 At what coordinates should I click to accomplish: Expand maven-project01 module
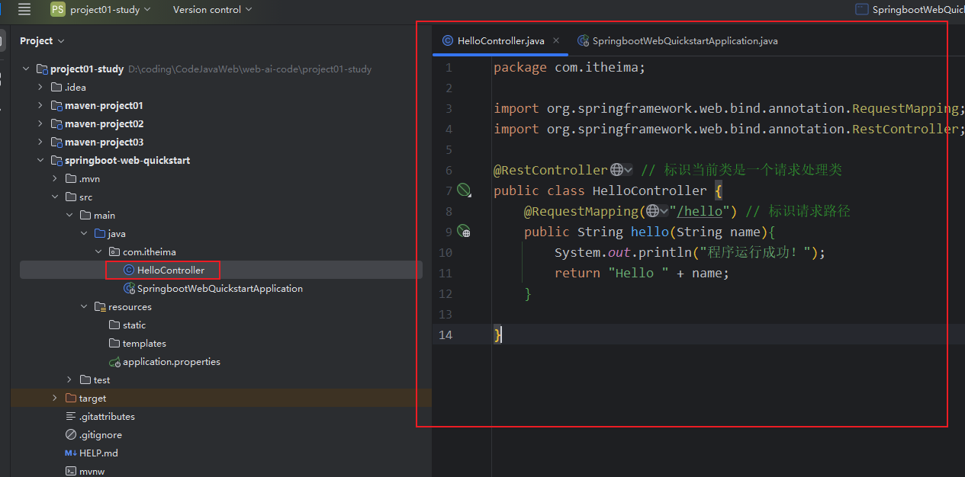point(40,105)
